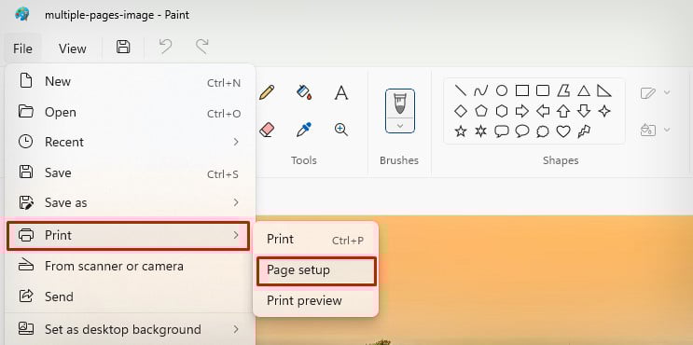Select the Pentagon shape
The height and width of the screenshot is (345, 693).
click(x=481, y=111)
